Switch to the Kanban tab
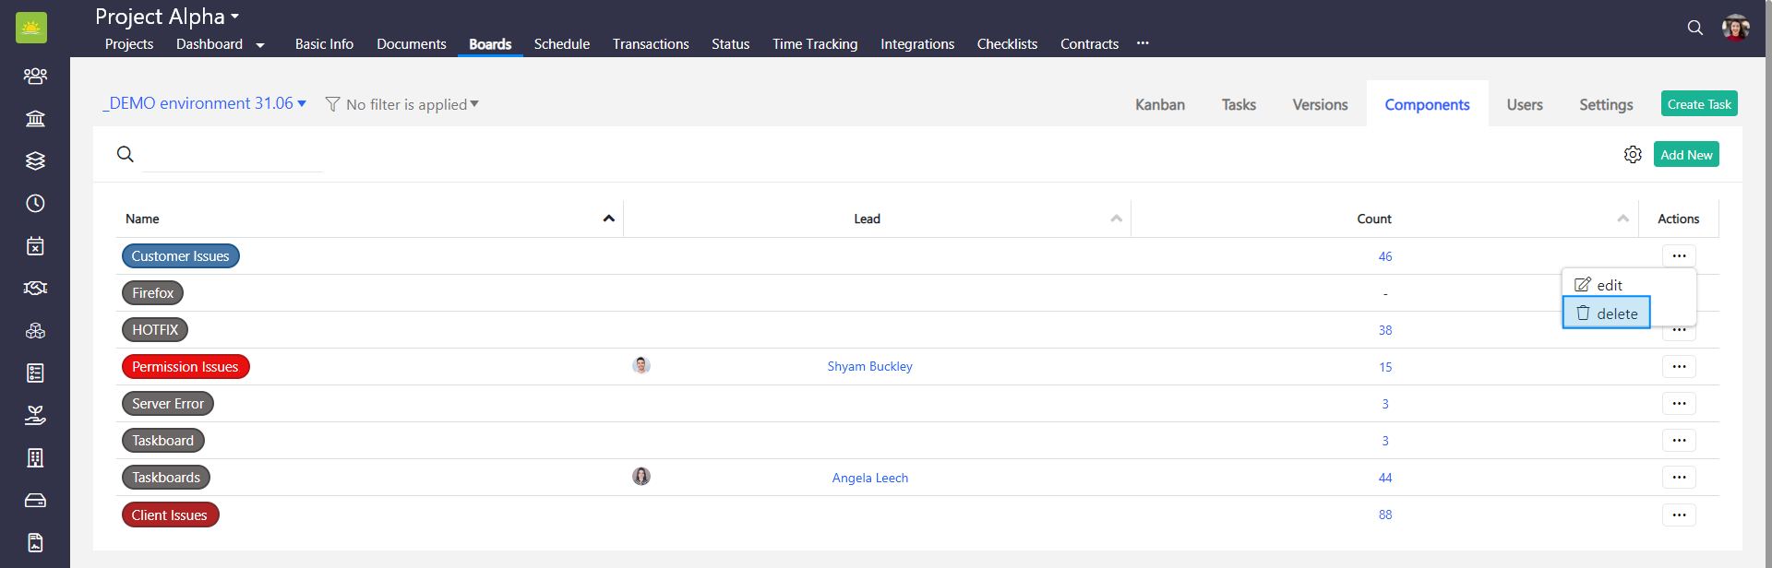Screen dimensions: 1772x568 pos(1159,104)
